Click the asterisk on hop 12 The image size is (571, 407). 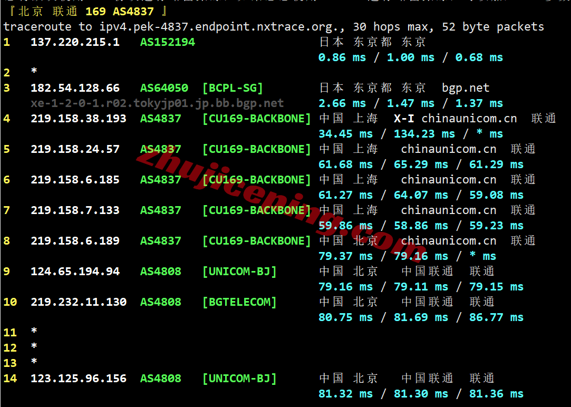(x=34, y=346)
